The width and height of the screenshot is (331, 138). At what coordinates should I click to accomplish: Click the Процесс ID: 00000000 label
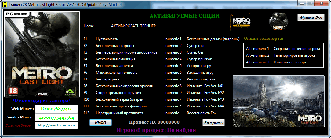coord(154,122)
